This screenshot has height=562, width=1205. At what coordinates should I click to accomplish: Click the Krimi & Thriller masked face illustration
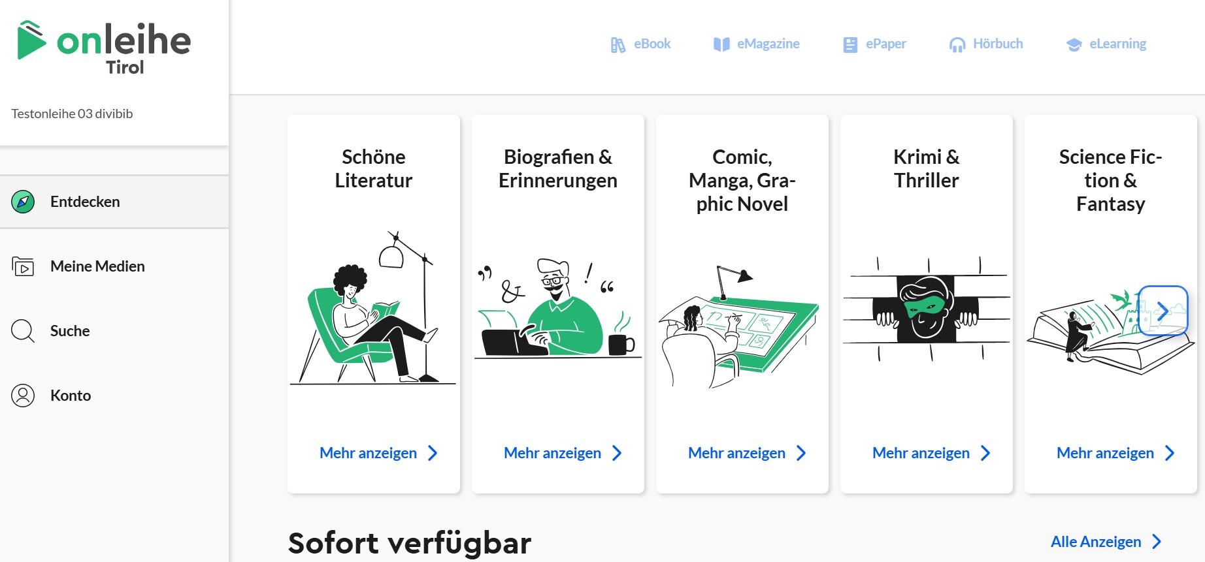click(x=926, y=308)
